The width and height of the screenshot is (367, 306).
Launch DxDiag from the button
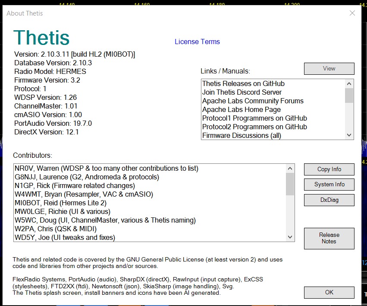[329, 200]
